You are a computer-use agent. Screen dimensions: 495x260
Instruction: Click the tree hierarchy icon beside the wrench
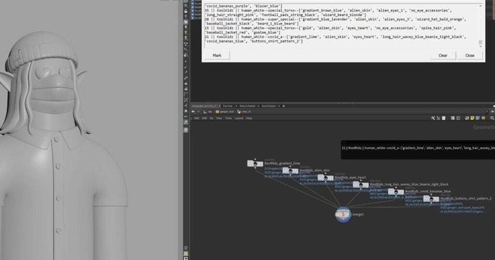(x=439, y=118)
